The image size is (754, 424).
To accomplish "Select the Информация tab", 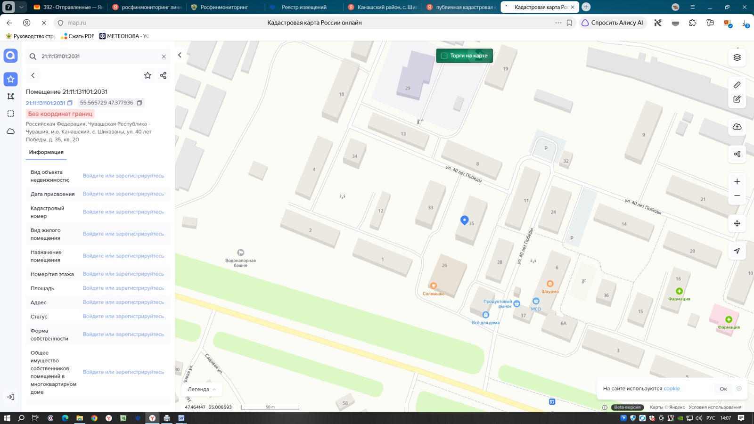I will [46, 152].
